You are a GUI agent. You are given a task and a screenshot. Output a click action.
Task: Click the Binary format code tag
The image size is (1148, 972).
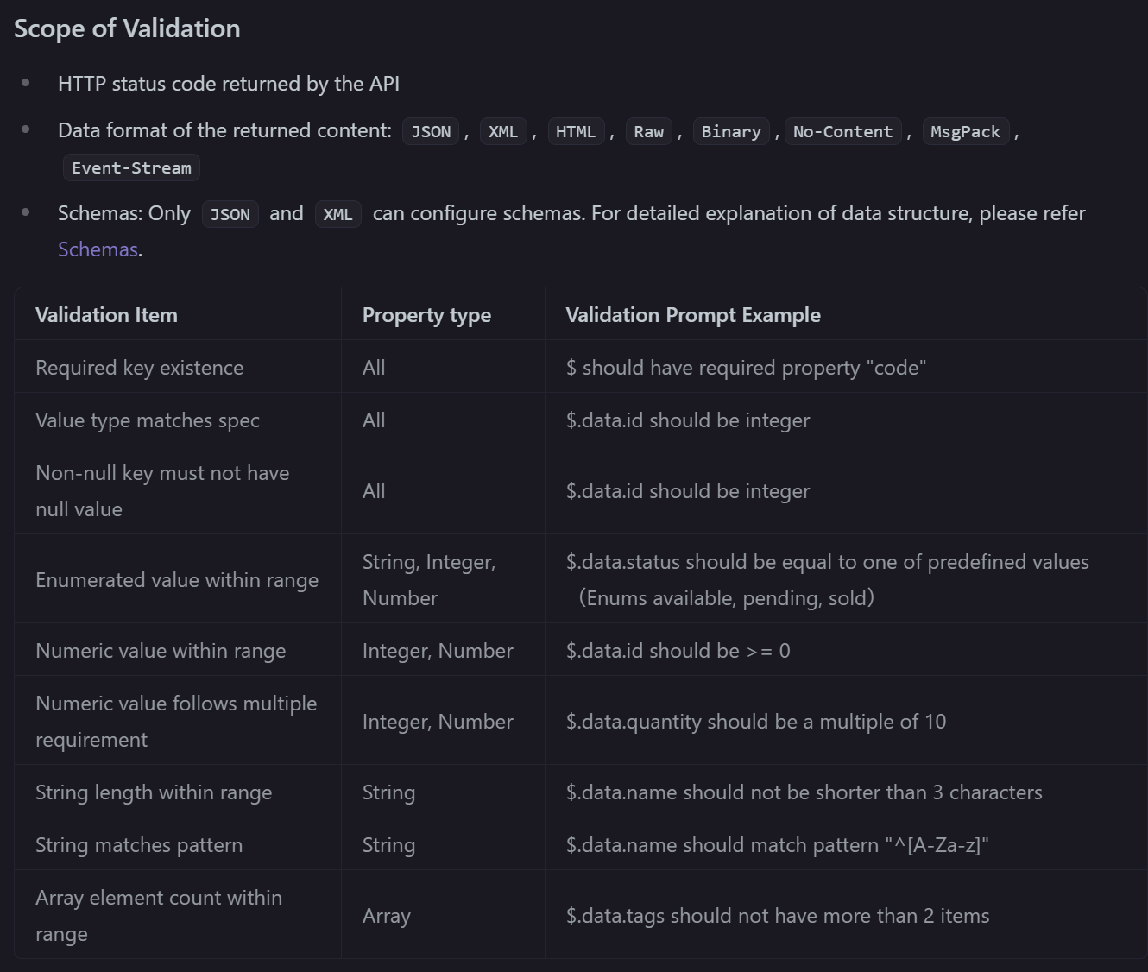pyautogui.click(x=731, y=131)
